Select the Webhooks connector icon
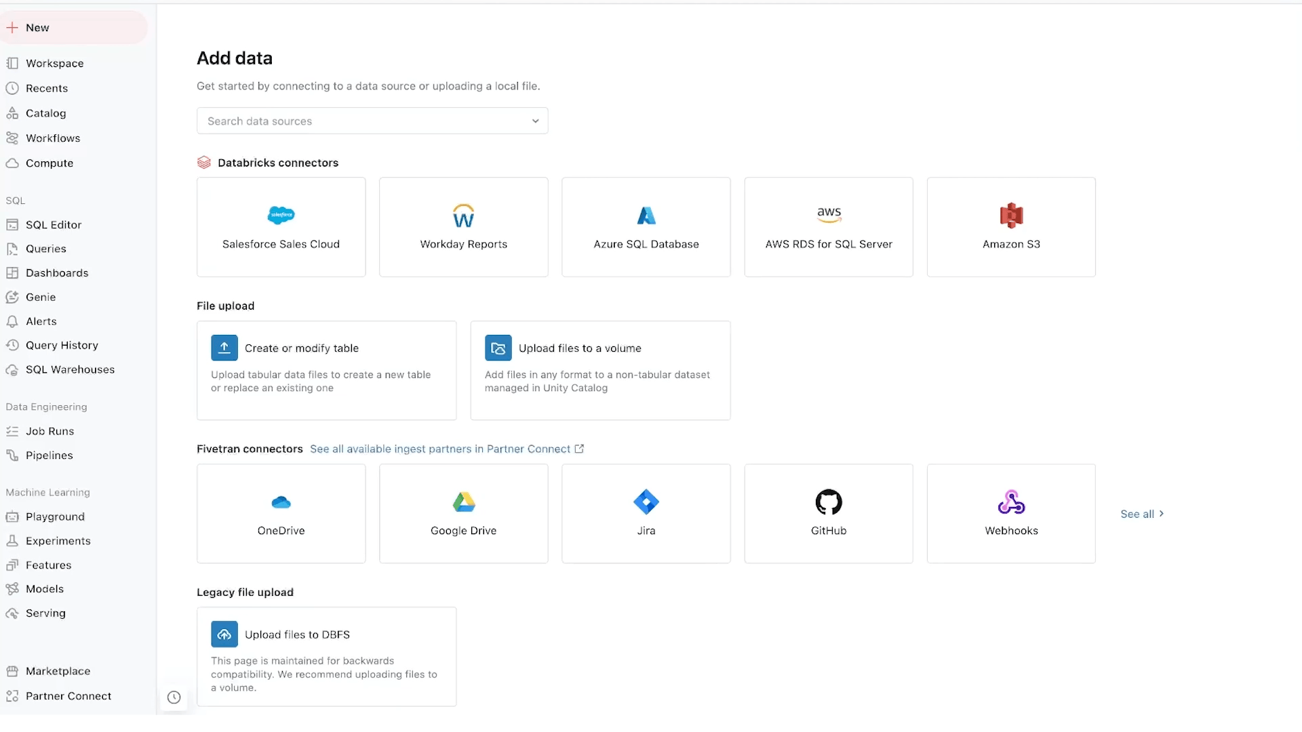The image size is (1302, 732). pyautogui.click(x=1011, y=502)
